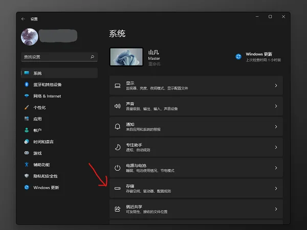Image resolution: width=307 pixels, height=230 pixels.
Task: Expand the 显示 display settings row
Action: pos(196,85)
